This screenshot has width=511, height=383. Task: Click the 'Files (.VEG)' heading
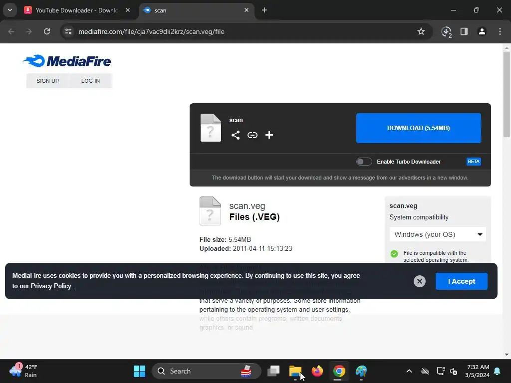click(254, 217)
